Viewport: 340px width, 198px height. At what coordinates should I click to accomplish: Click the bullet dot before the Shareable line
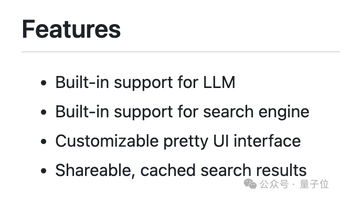pyautogui.click(x=44, y=171)
